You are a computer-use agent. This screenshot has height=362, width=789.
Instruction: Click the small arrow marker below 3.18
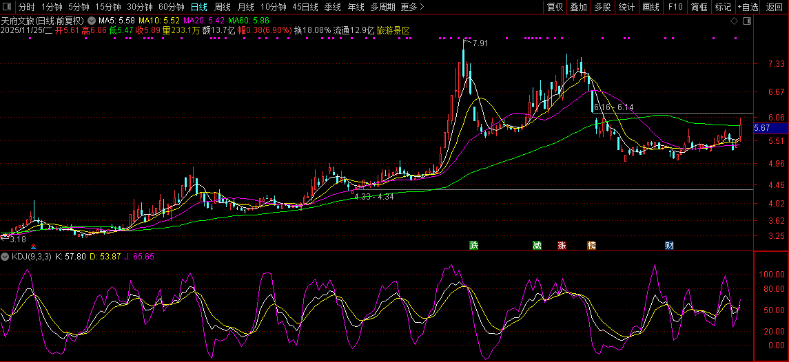(x=34, y=246)
